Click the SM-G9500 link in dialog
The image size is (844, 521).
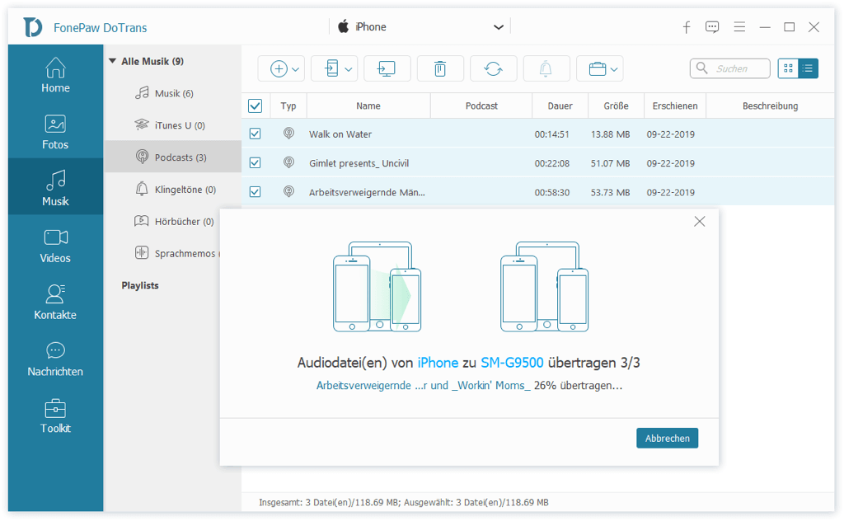coord(512,363)
